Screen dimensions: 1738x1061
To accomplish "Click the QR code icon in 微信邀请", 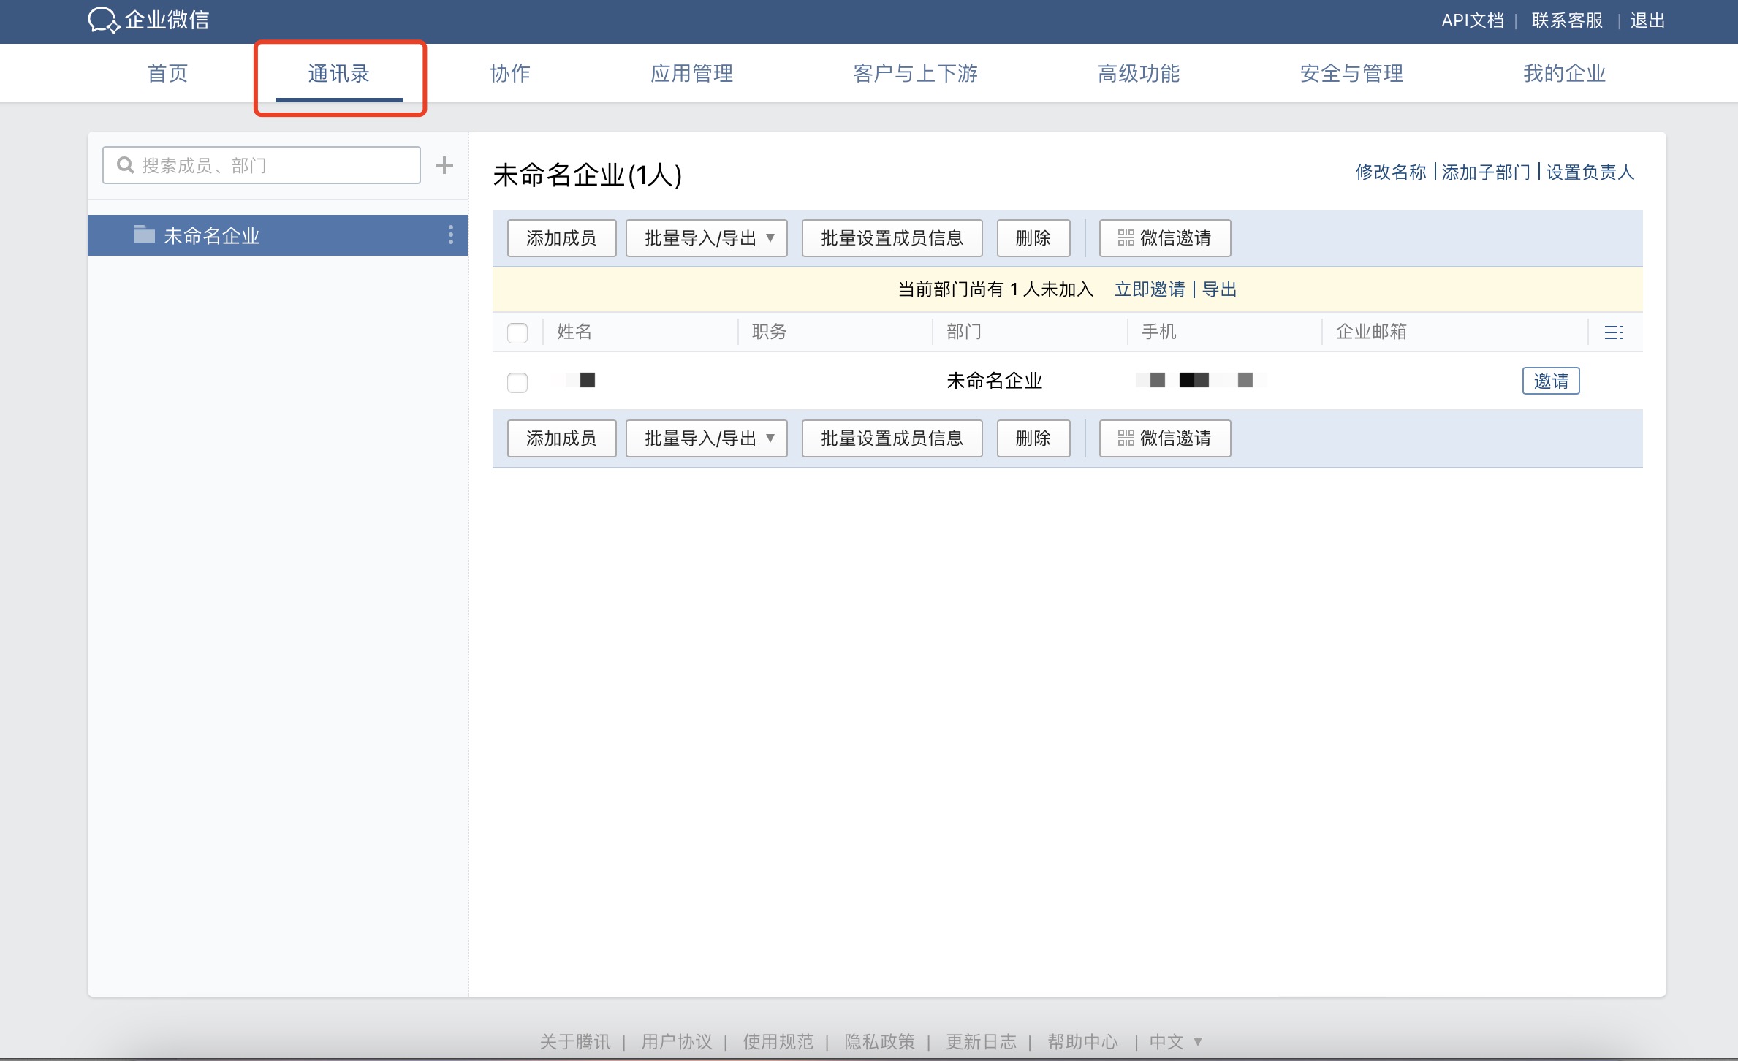I will 1125,238.
